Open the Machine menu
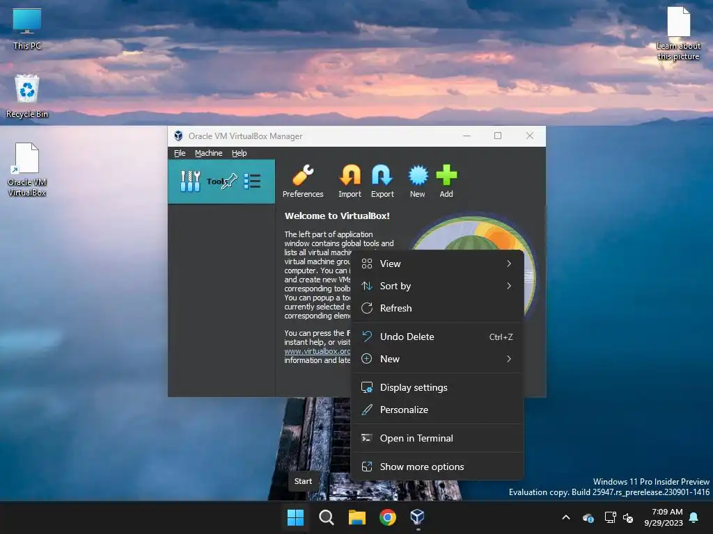 (x=209, y=153)
